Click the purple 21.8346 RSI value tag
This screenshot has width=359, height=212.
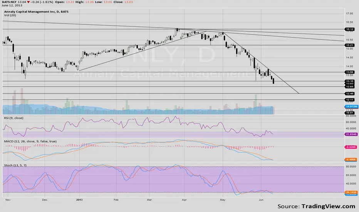351,134
